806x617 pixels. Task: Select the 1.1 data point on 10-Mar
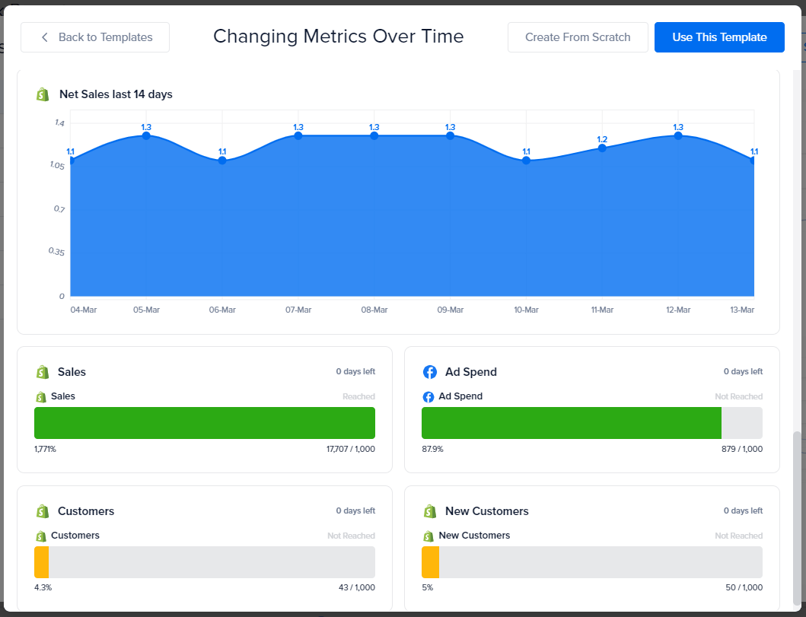coord(526,161)
